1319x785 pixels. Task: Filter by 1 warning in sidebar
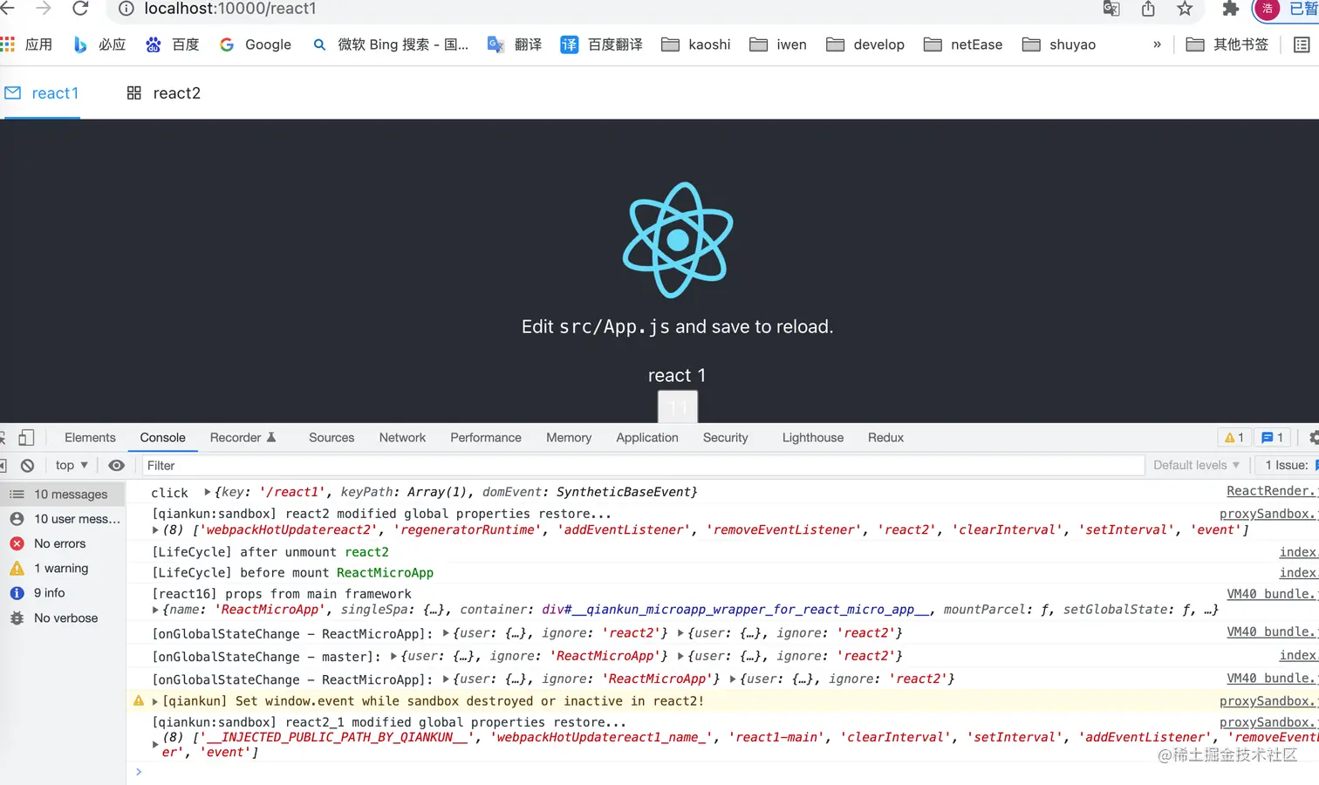click(x=63, y=569)
